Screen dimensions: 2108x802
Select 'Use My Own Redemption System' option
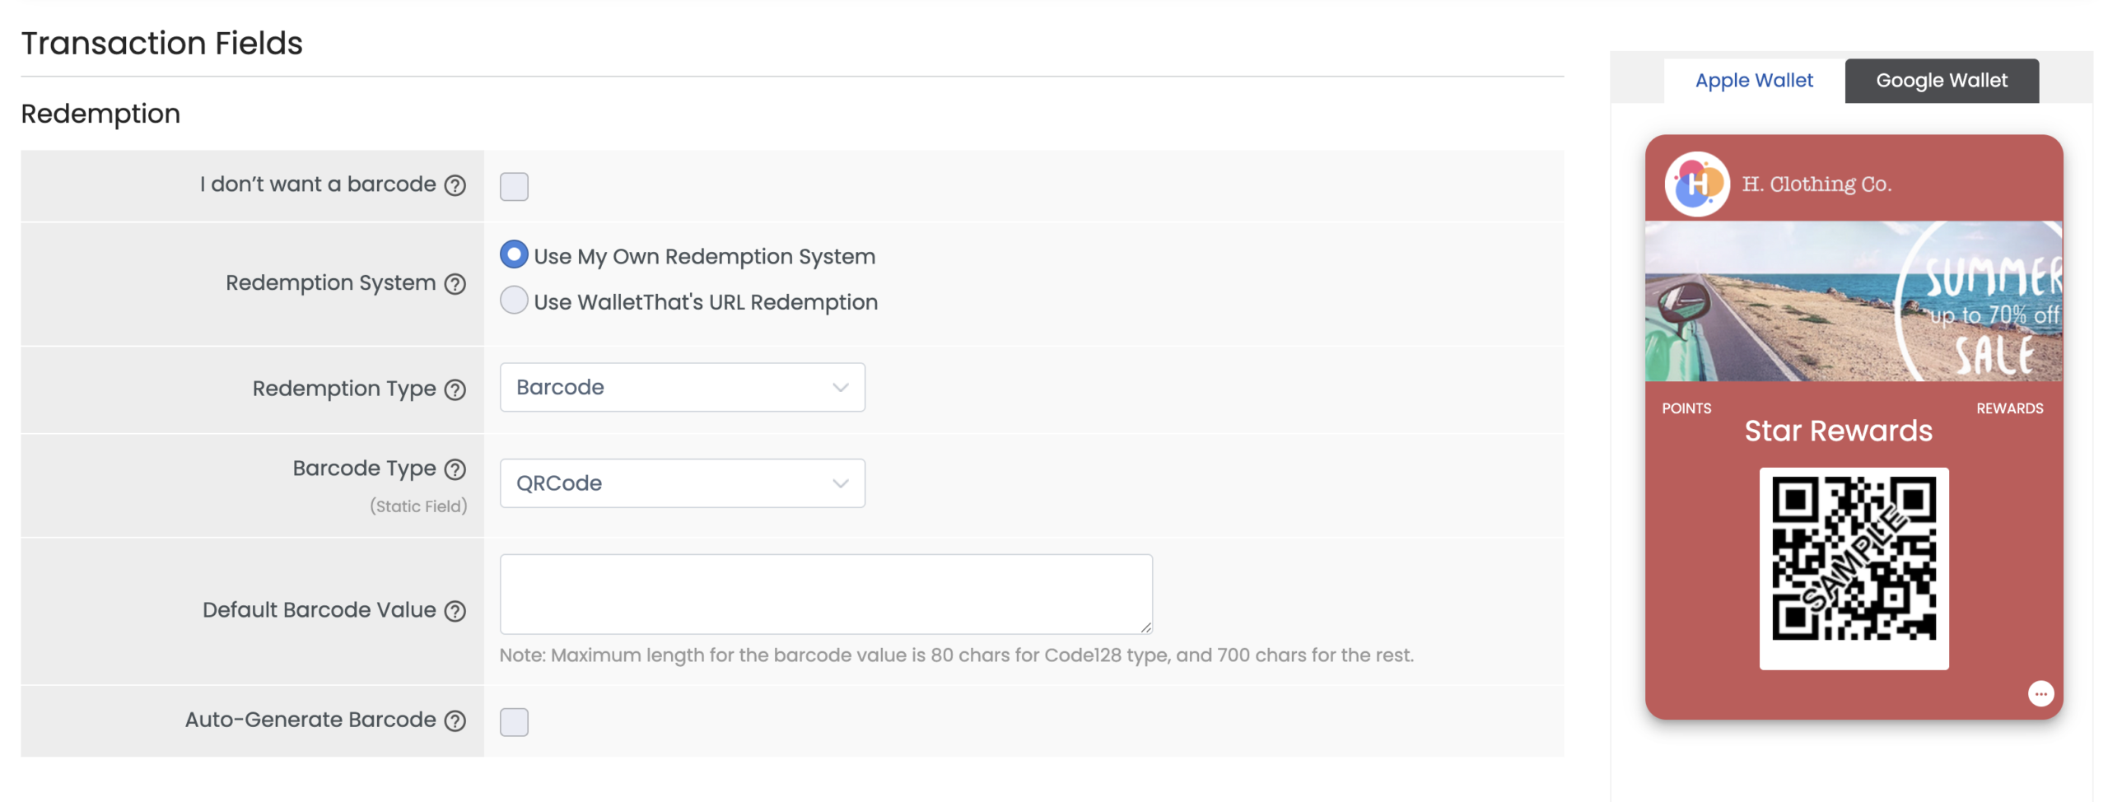[513, 255]
